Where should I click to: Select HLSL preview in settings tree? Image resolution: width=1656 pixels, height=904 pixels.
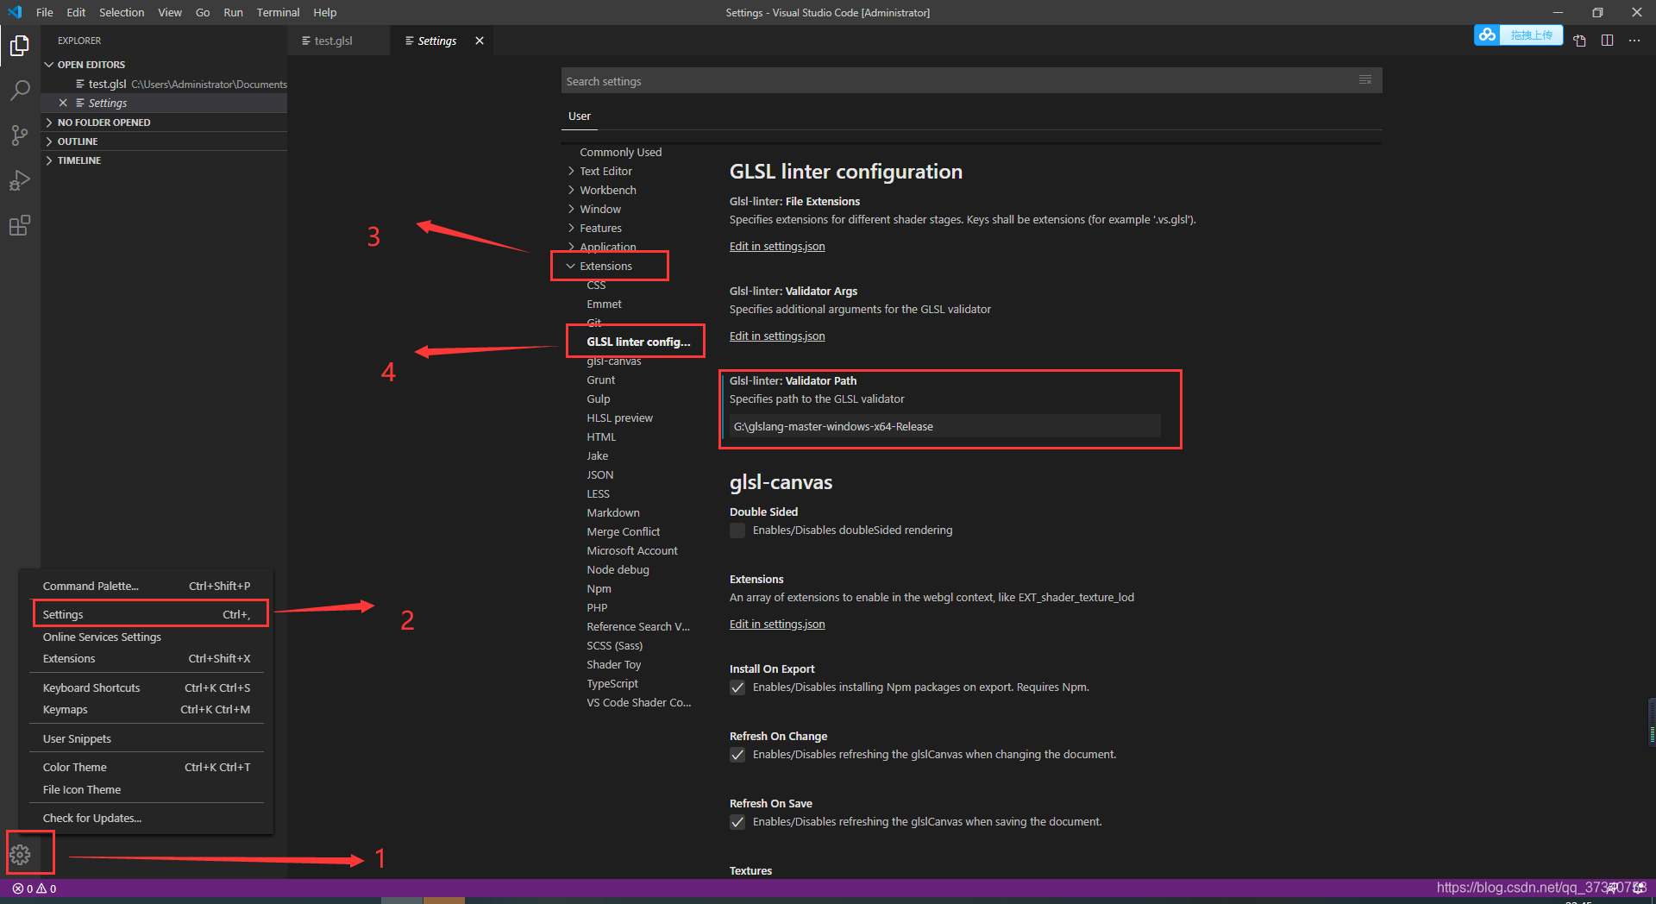coord(619,417)
